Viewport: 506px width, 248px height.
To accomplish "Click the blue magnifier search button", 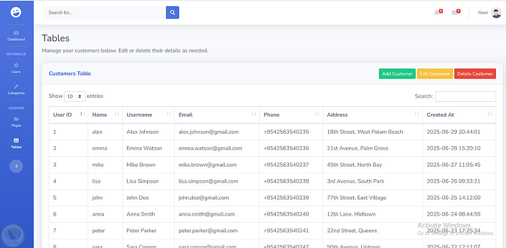I will pos(173,13).
